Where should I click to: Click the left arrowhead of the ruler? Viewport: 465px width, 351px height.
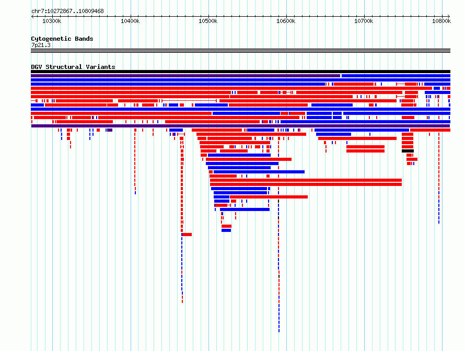pyautogui.click(x=32, y=17)
